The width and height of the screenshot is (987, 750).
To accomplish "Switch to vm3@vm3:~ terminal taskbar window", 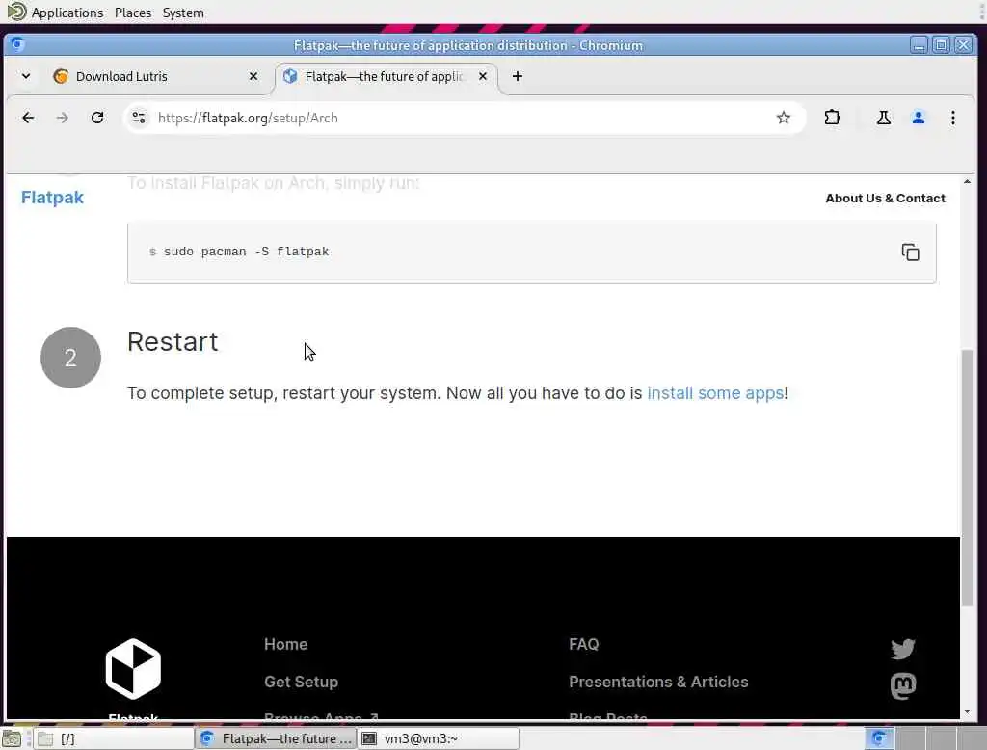I will pyautogui.click(x=439, y=738).
